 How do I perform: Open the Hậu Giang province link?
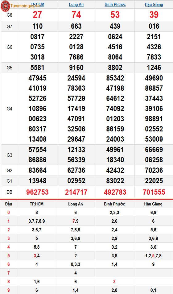point(154,5)
